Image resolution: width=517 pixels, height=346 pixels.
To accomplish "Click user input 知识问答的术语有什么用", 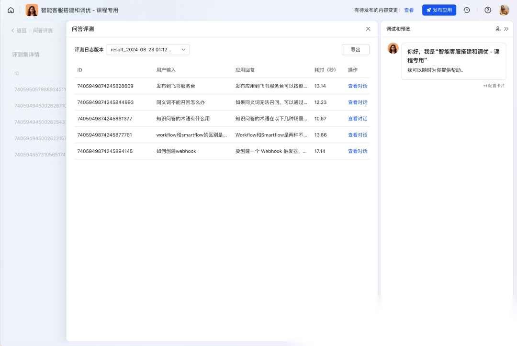I will pyautogui.click(x=183, y=119).
